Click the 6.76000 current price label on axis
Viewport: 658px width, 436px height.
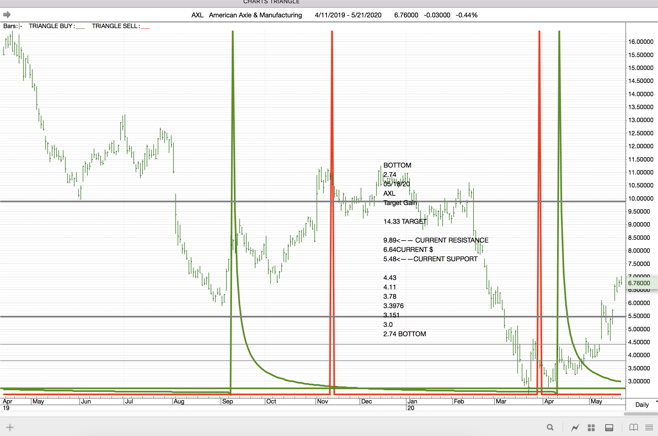[x=639, y=283]
